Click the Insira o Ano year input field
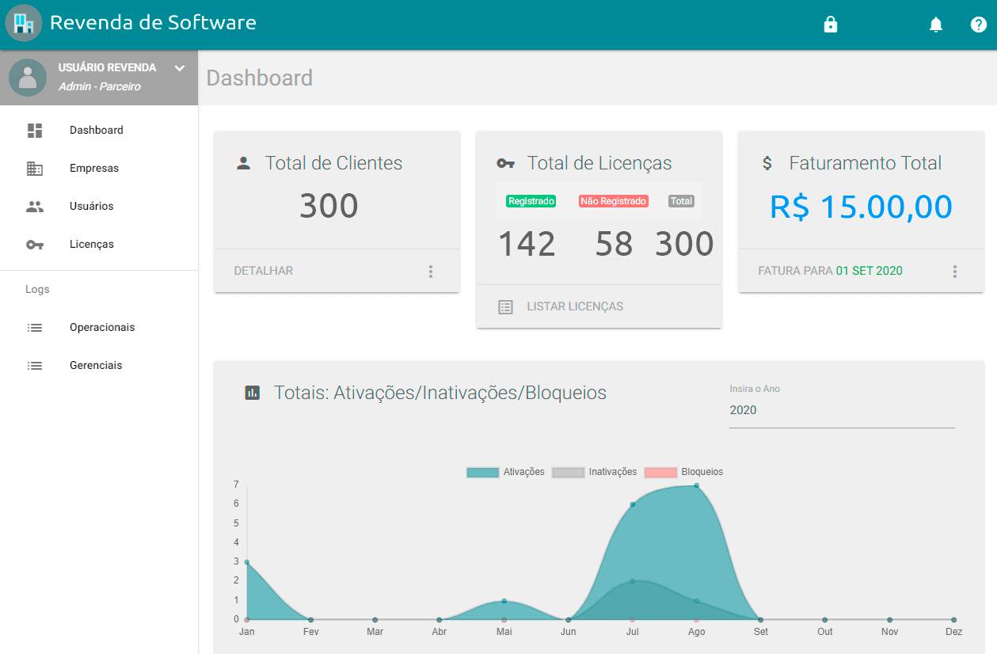997x654 pixels. click(x=842, y=411)
